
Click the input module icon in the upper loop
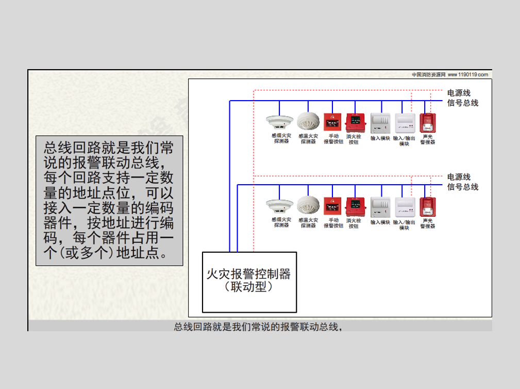coord(380,123)
